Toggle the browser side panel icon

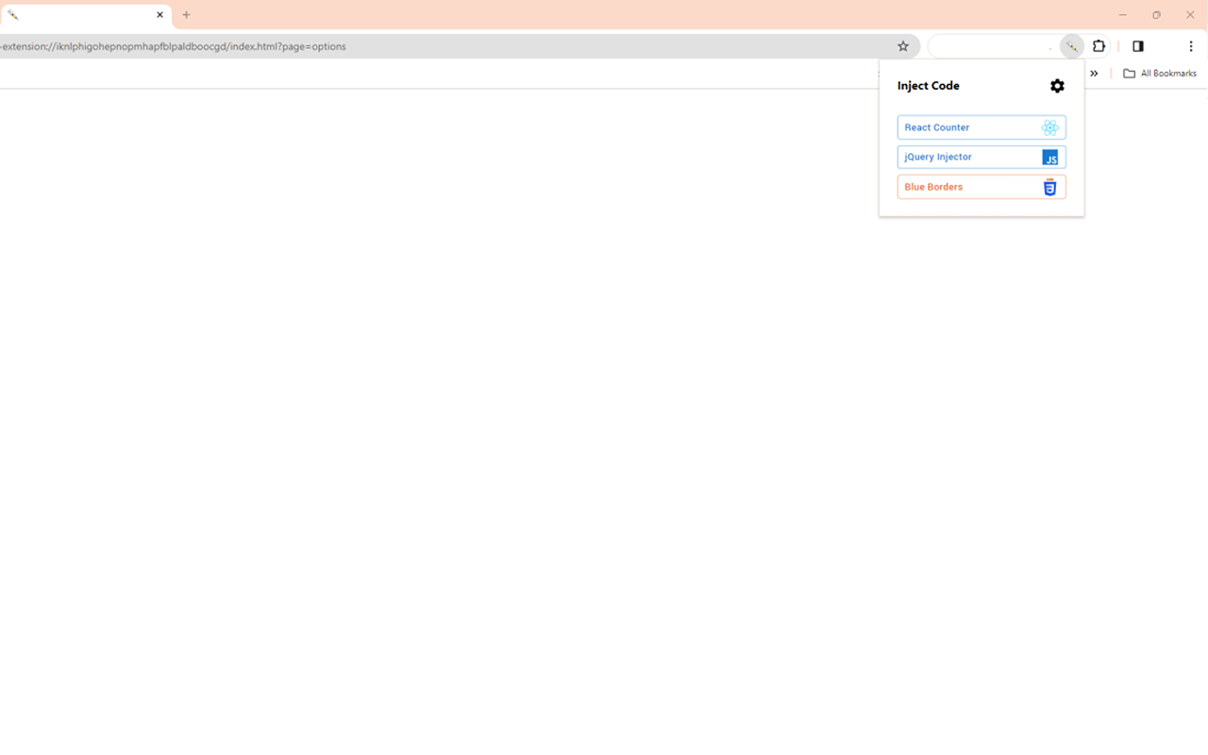(x=1138, y=45)
